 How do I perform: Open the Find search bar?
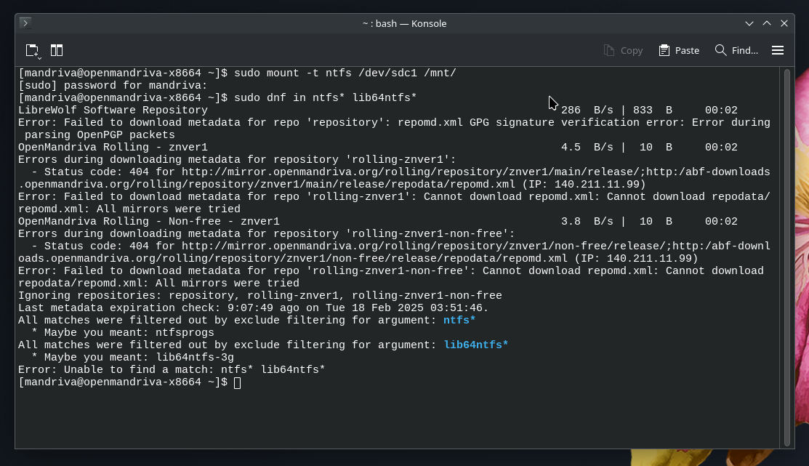pos(736,51)
